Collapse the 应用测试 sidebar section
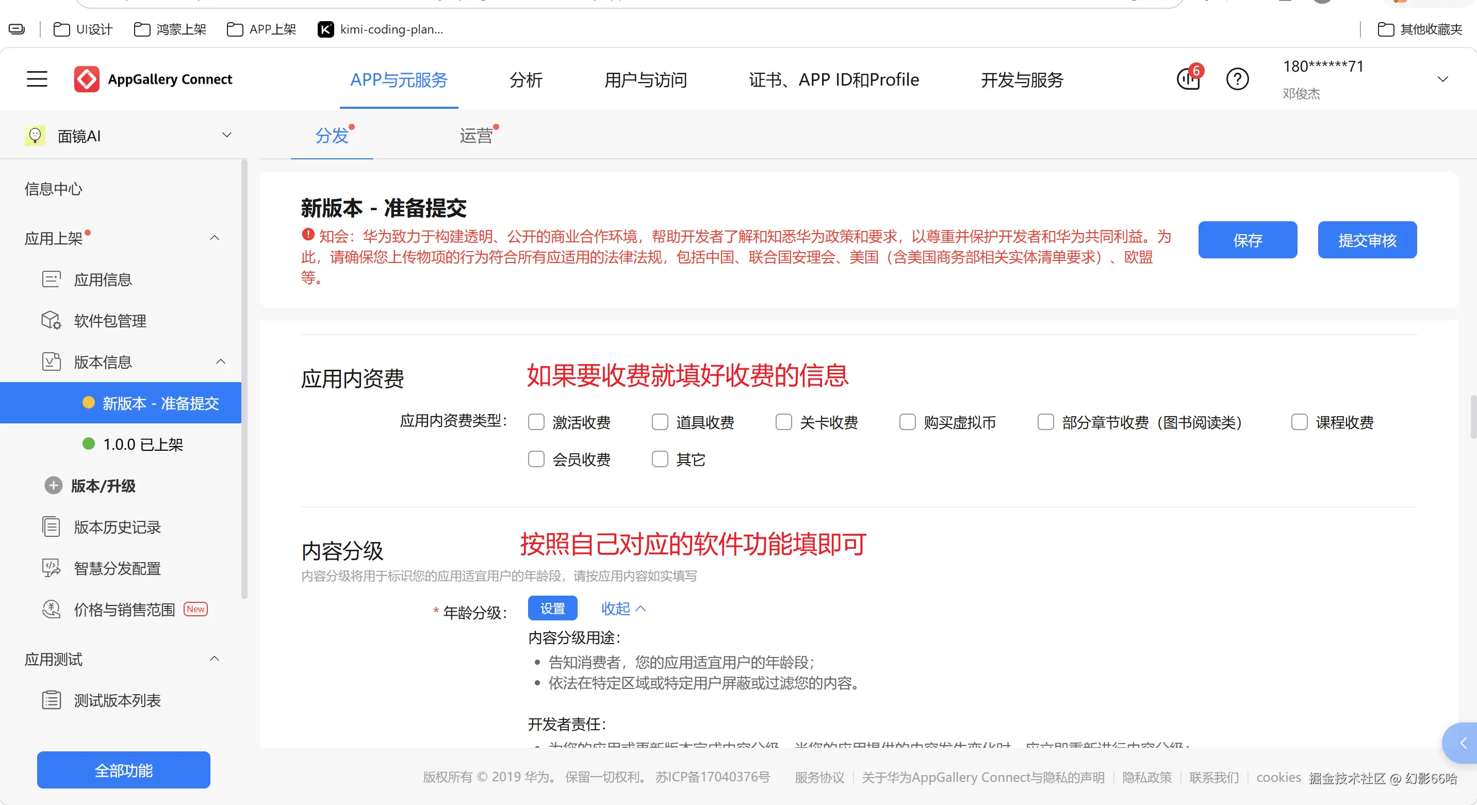This screenshot has height=805, width=1477. point(215,659)
